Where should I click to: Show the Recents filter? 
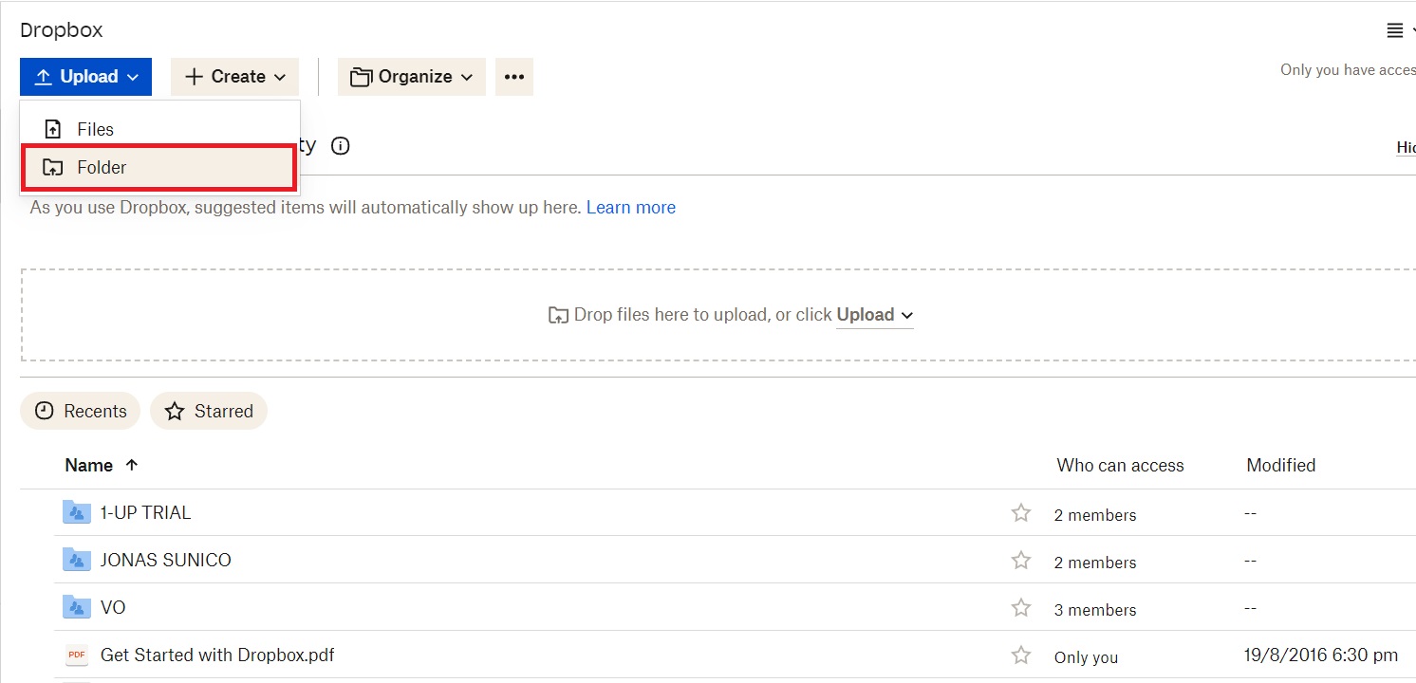pos(80,411)
